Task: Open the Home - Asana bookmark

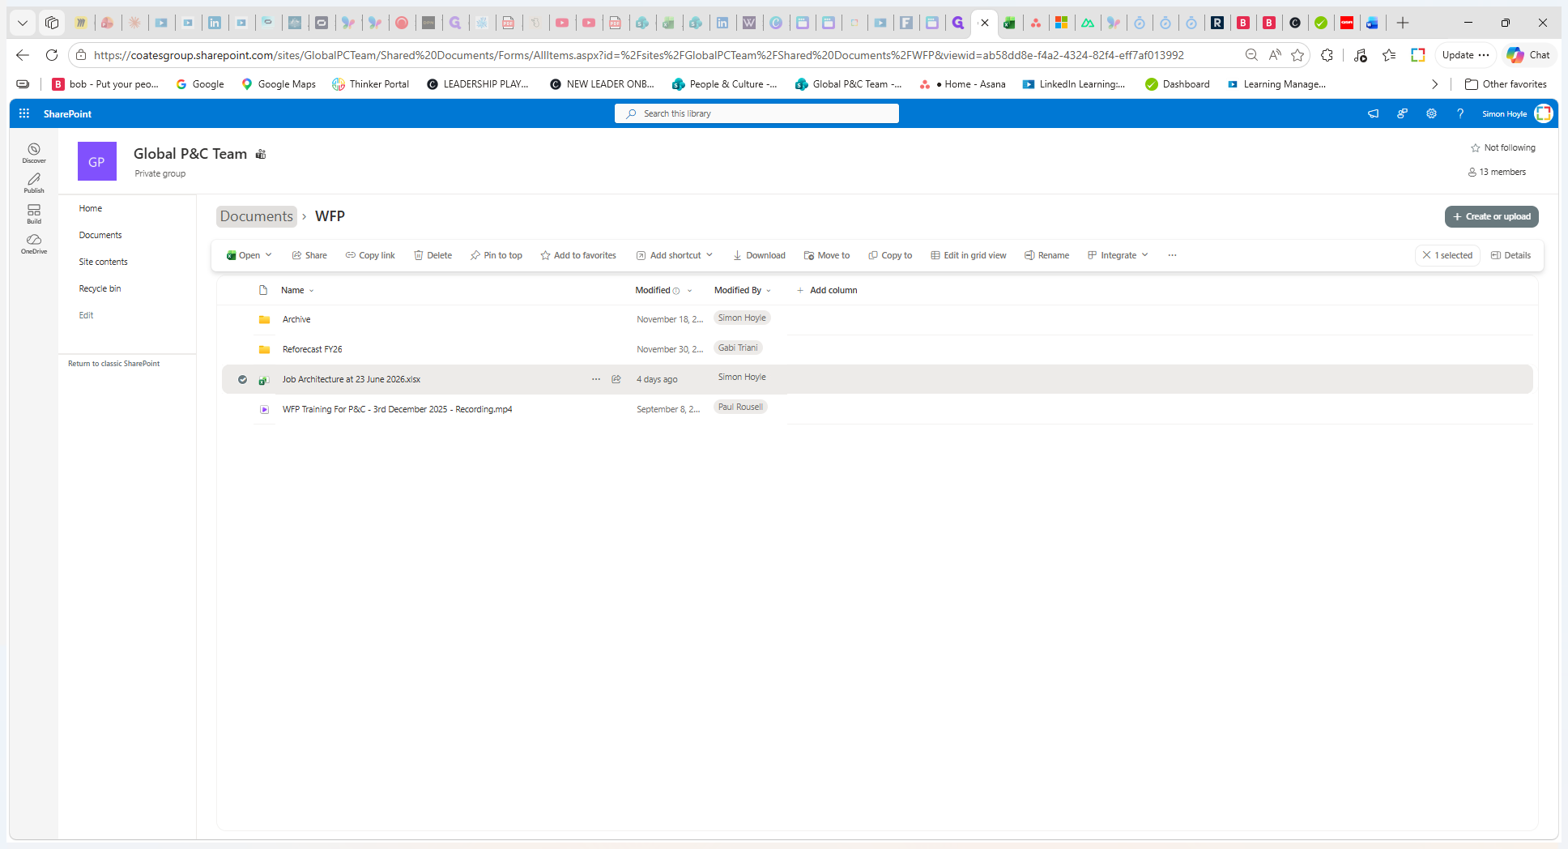Action: (963, 84)
